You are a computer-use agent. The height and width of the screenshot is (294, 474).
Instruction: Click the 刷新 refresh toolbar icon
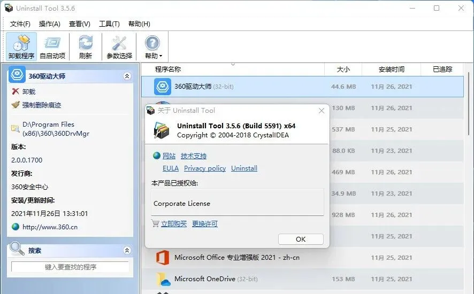click(86, 47)
